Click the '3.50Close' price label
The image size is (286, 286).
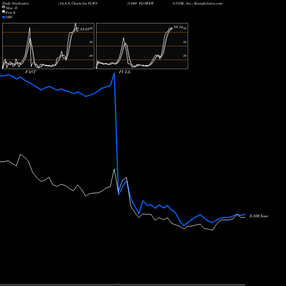[259, 216]
